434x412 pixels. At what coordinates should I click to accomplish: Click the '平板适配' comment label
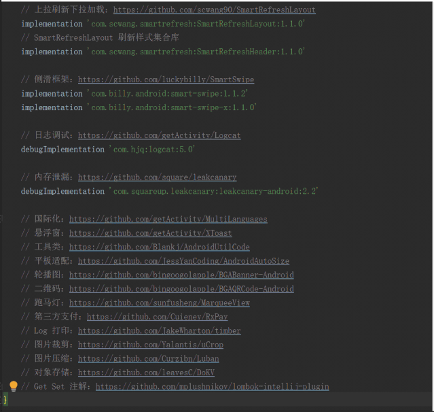point(52,260)
